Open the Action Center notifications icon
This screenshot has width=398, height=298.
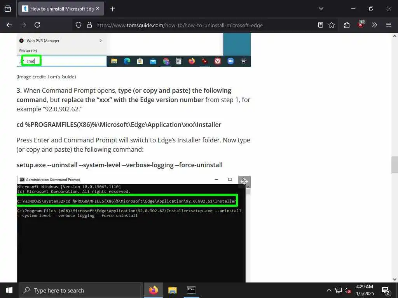pos(386,290)
